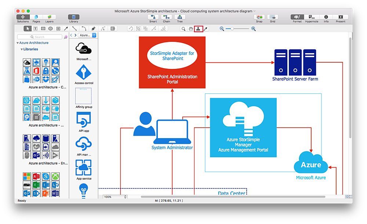Toggle the Library panel visibility
This screenshot has height=224, width=367.
[73, 18]
